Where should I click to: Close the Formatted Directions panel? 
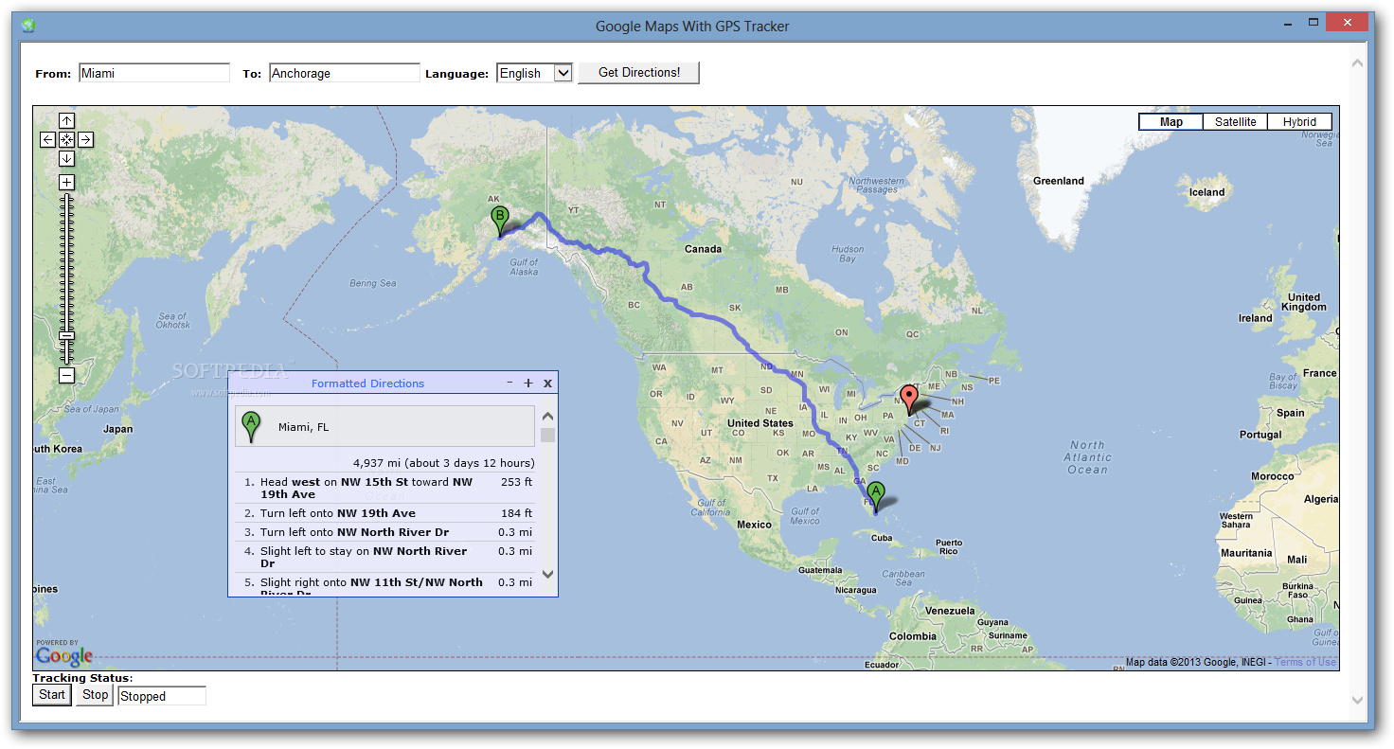coord(547,383)
